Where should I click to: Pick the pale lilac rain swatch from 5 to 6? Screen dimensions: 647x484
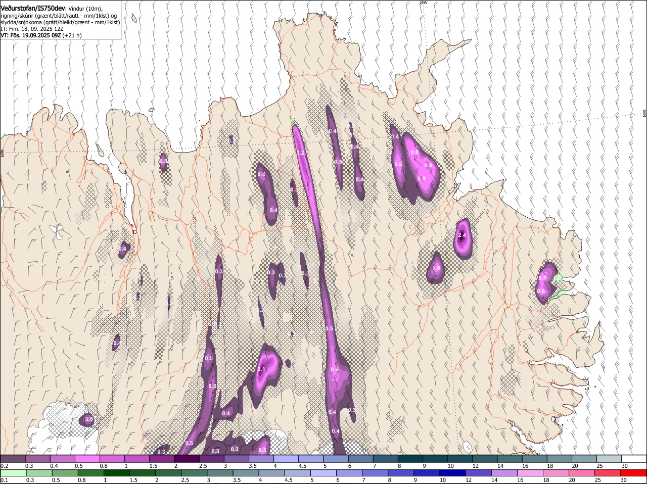click(x=324, y=473)
